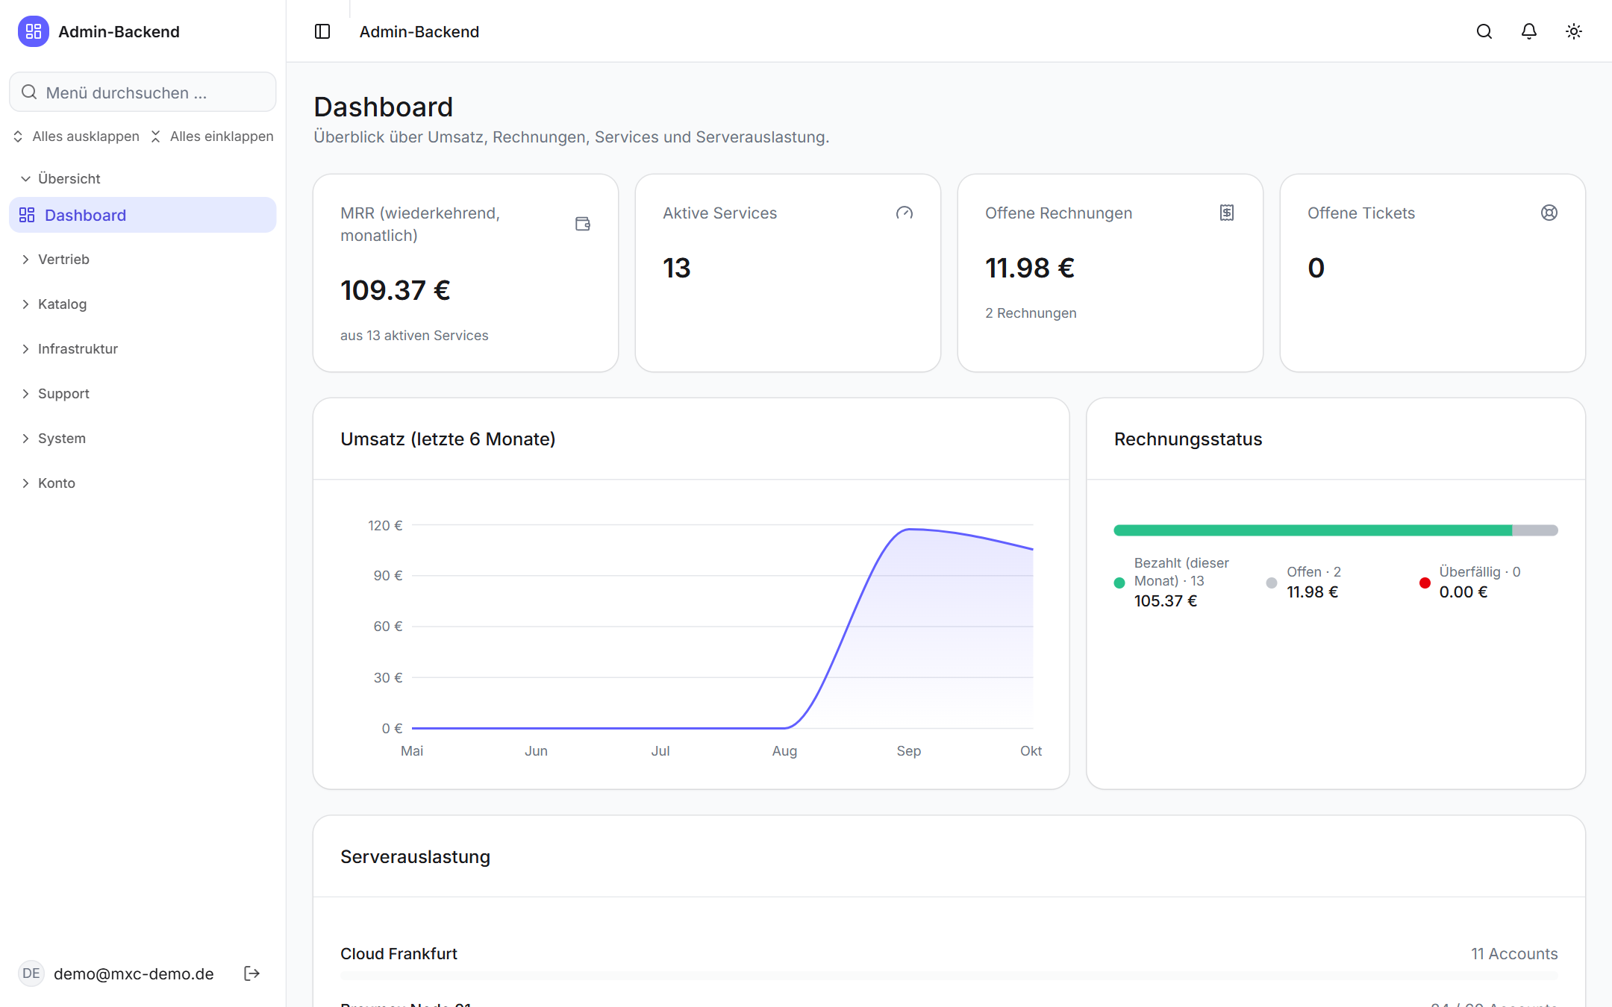Open the Dashboard menu item
Screen dimensions: 1612x1007
pos(143,215)
